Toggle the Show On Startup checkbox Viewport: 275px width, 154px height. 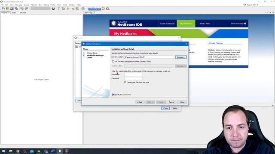245,24
